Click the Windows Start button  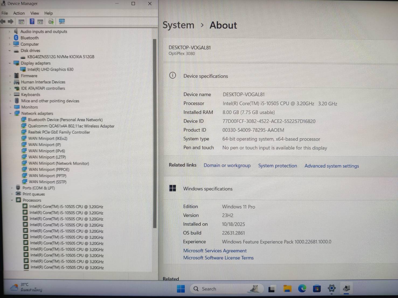click(181, 289)
